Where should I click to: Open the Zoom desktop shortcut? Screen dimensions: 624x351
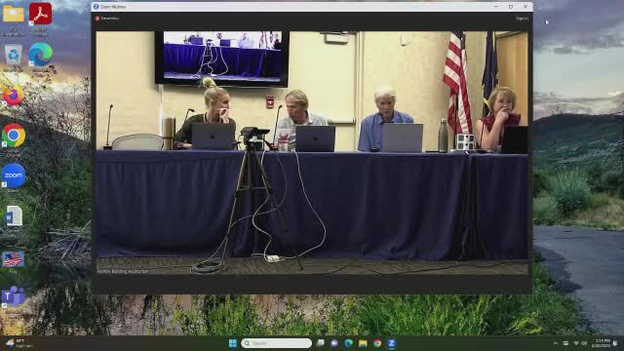pyautogui.click(x=14, y=175)
